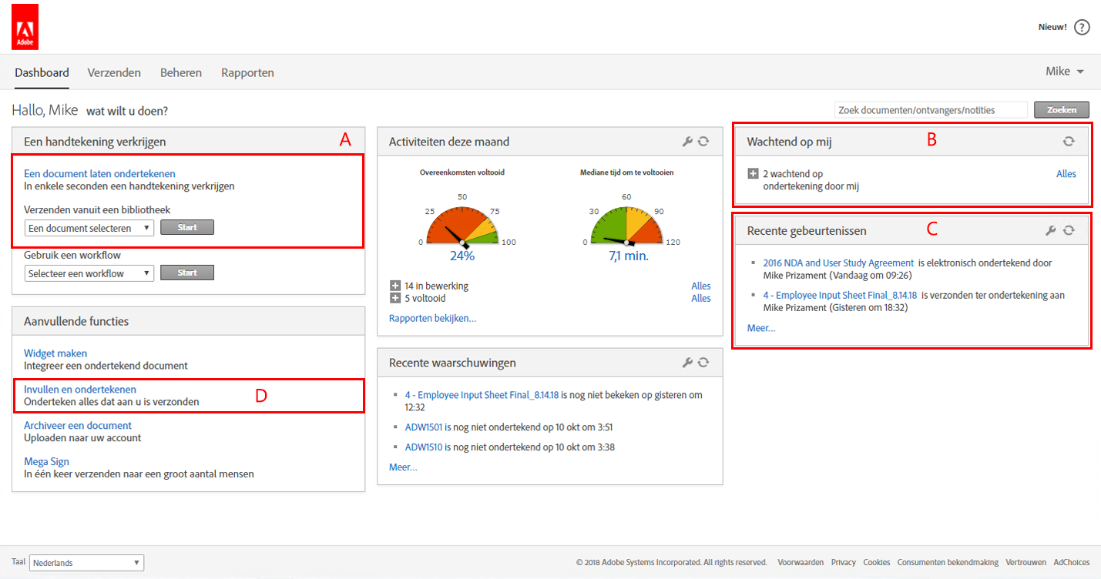The image size is (1101, 579).
Task: Expand 2 wachtend op ondertekening
Action: pyautogui.click(x=754, y=174)
